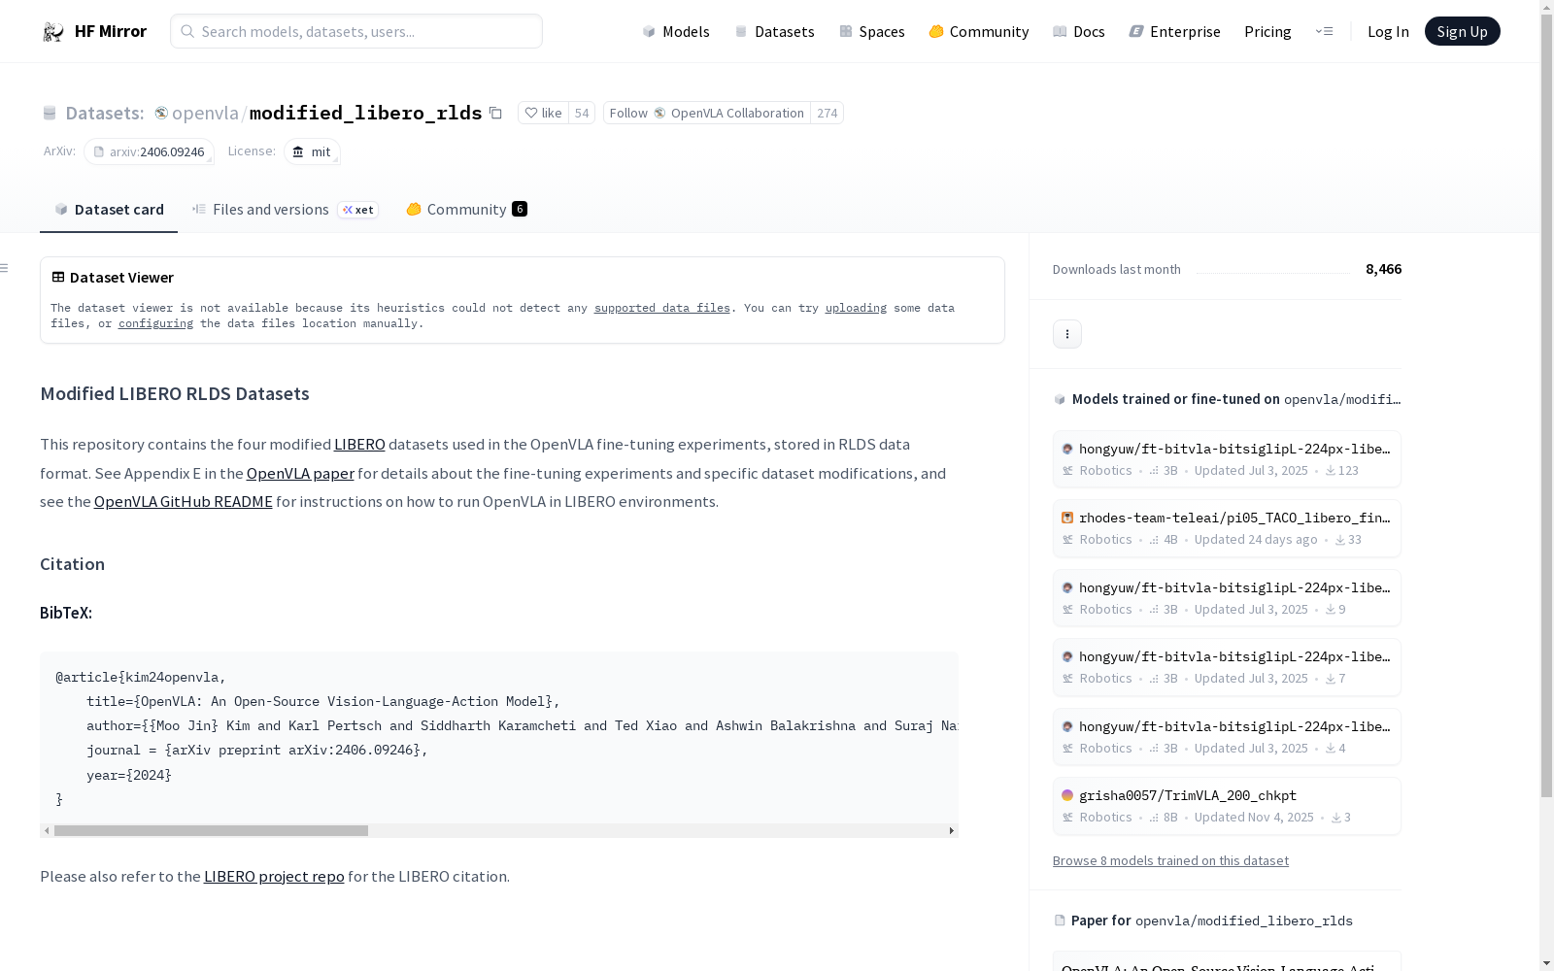Open Models in the top navigation
This screenshot has width=1554, height=971.
tap(676, 31)
